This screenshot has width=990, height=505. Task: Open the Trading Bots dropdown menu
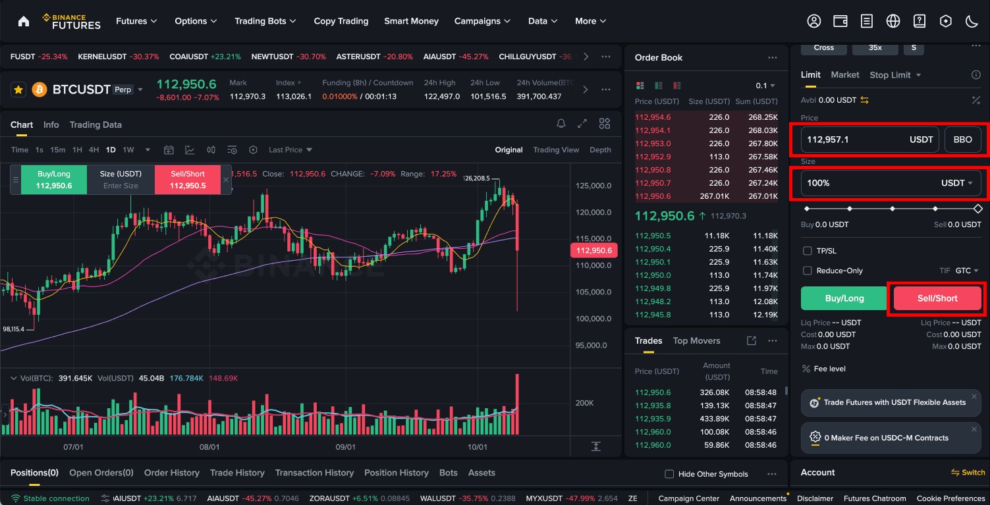(265, 21)
